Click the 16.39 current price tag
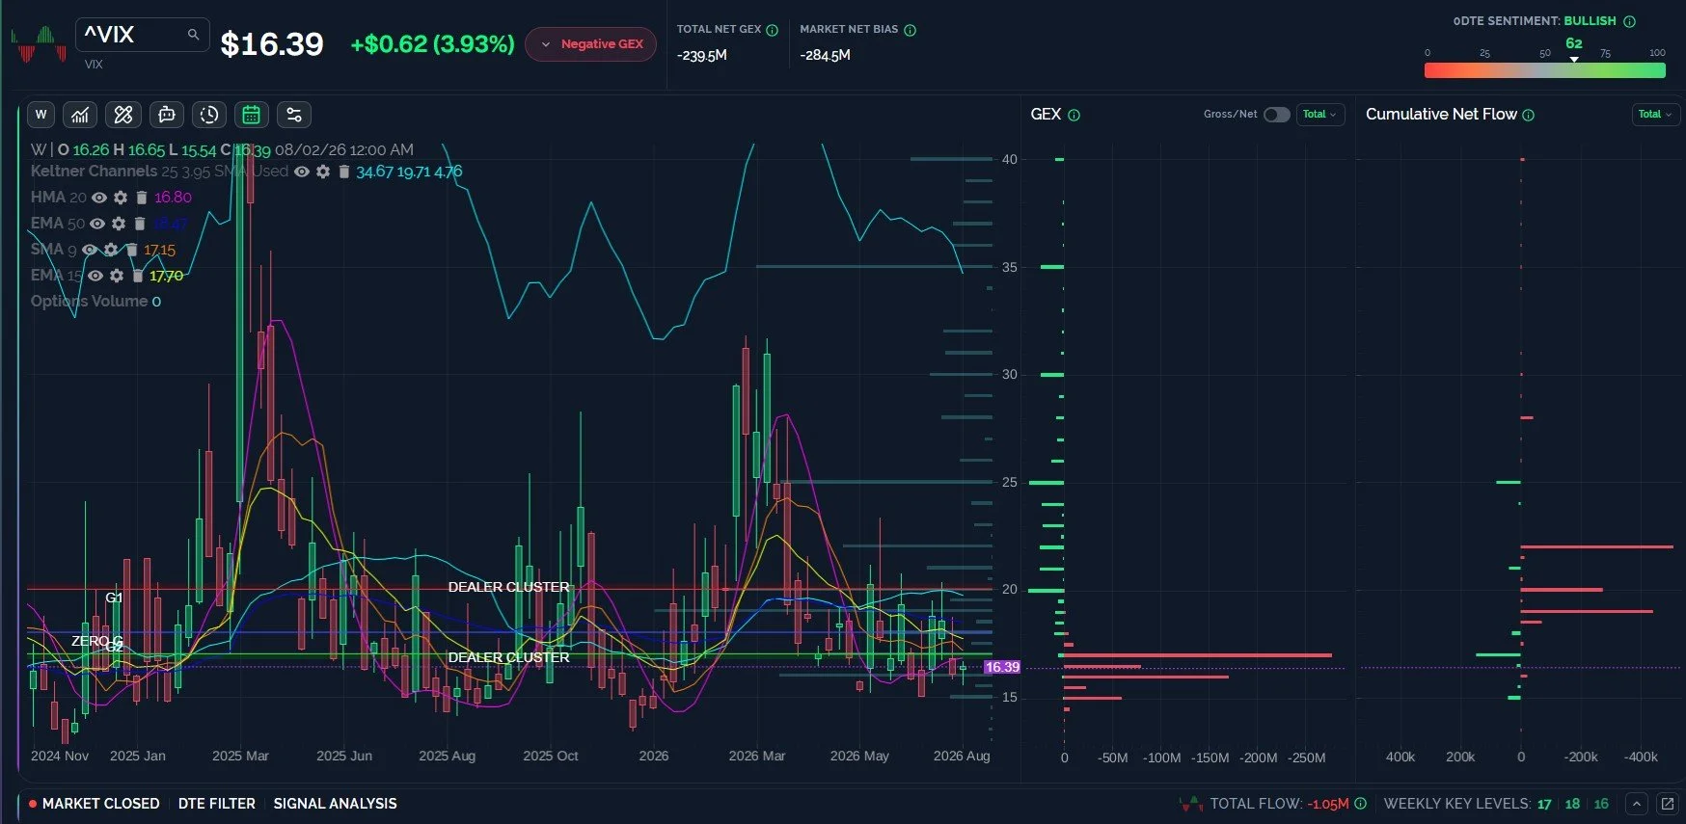 click(1002, 667)
